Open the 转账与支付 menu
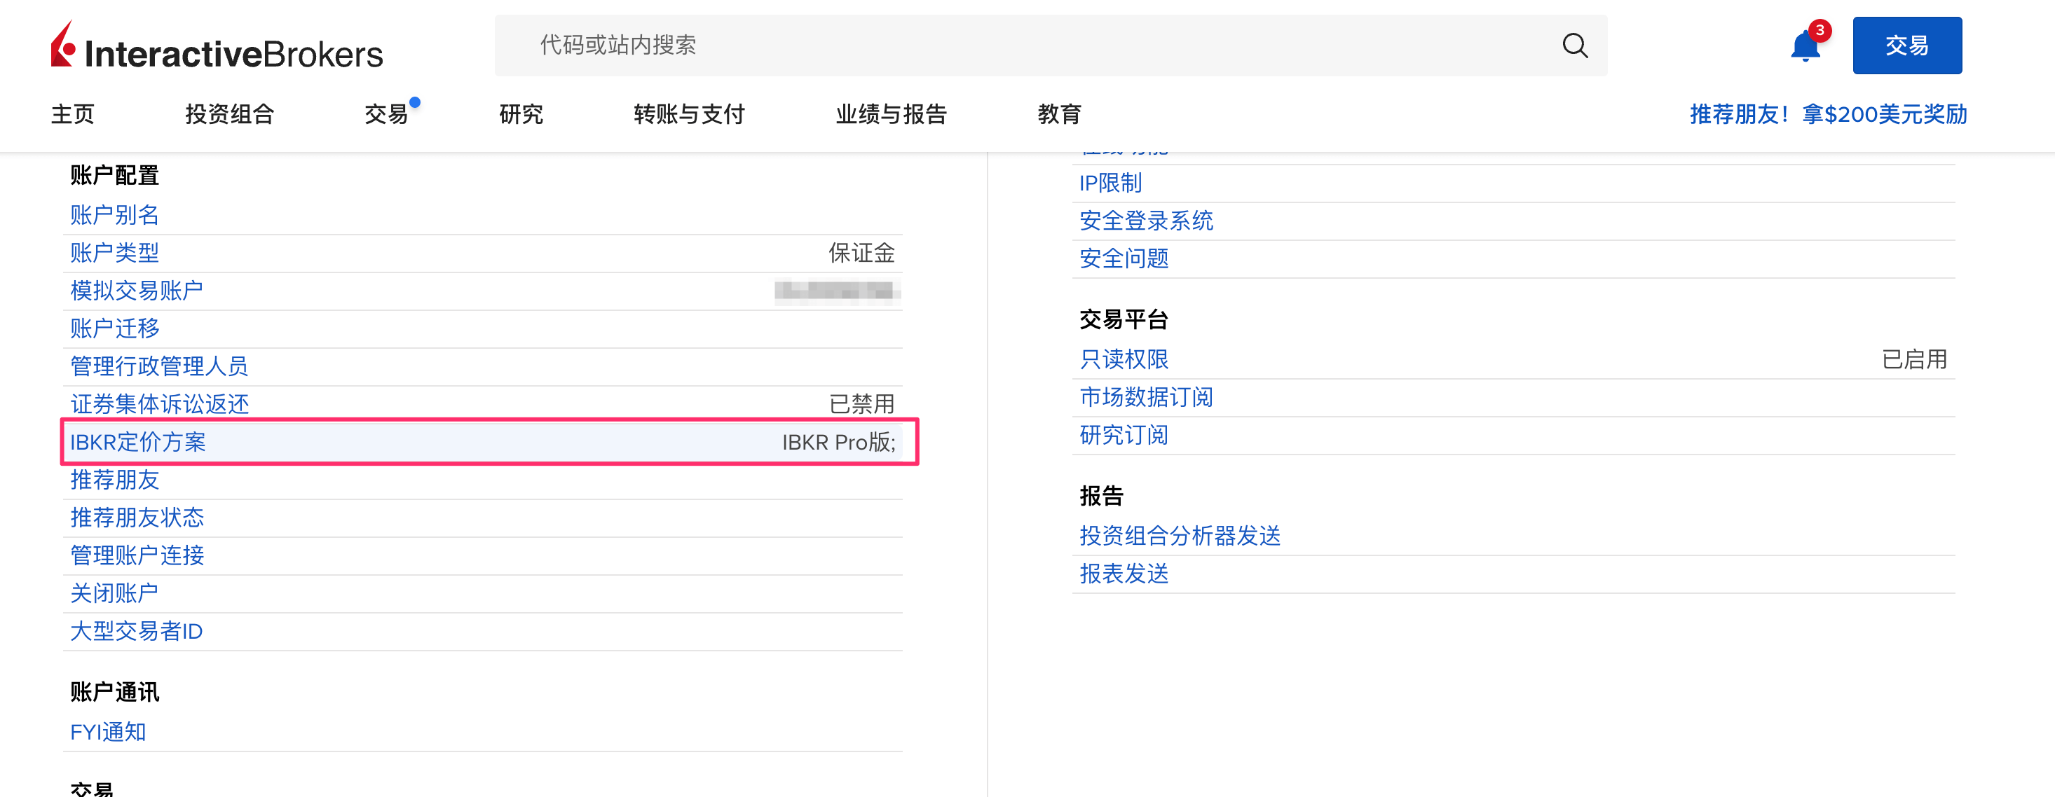Viewport: 2055px width, 797px height. pyautogui.click(x=688, y=114)
